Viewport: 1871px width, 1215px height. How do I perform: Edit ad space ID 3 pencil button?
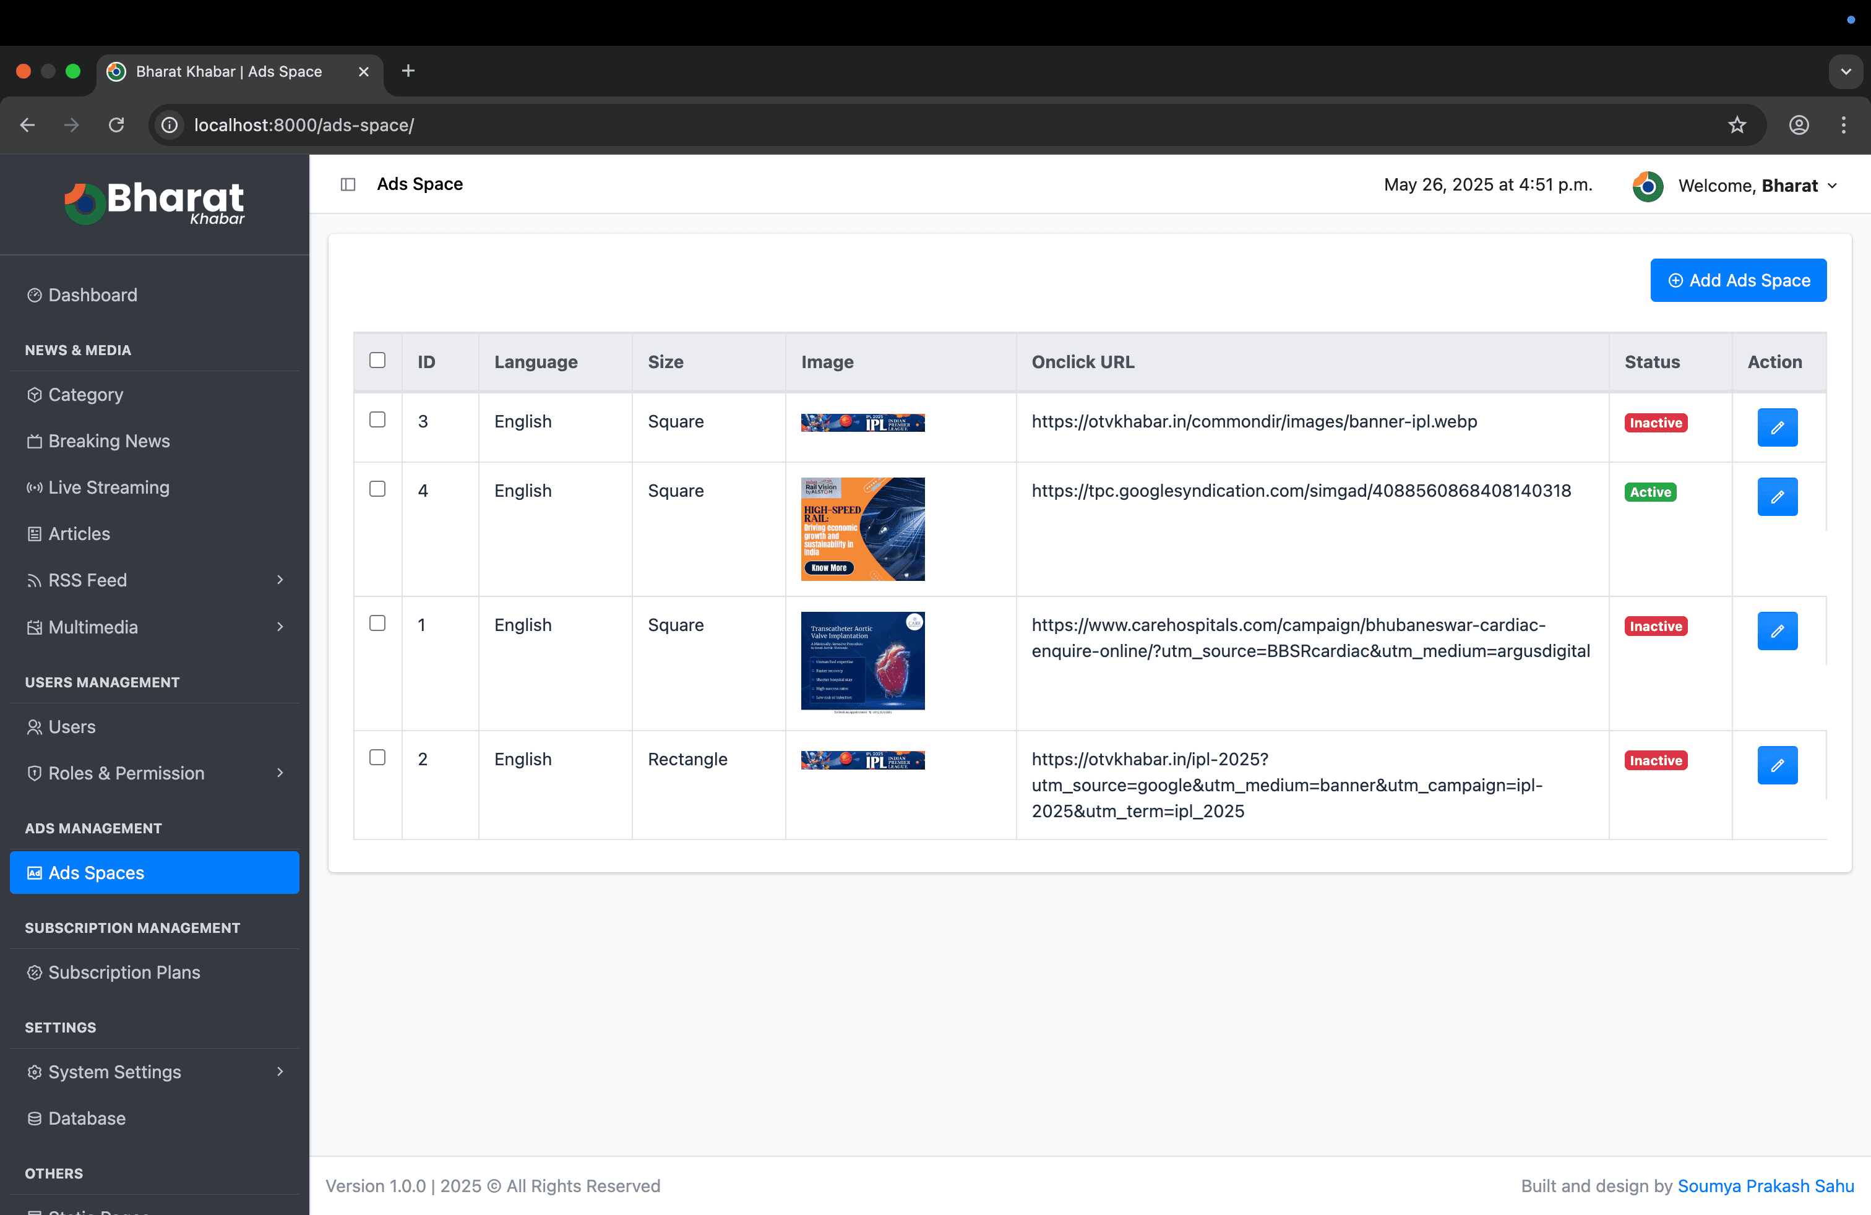1777,427
